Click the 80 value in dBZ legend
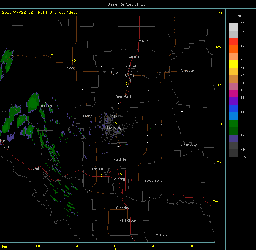This screenshot has width=256, height=250. coord(242,23)
